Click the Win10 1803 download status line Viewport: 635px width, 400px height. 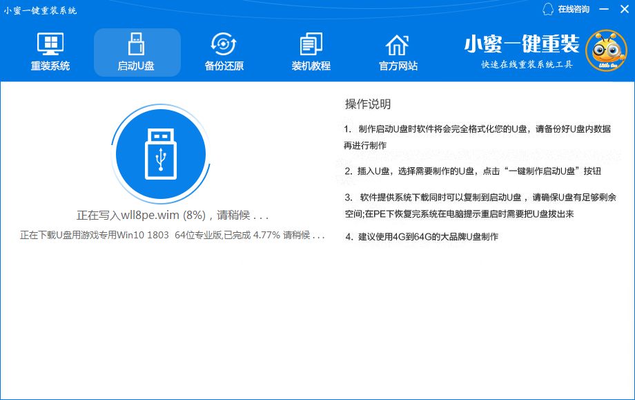tap(172, 236)
